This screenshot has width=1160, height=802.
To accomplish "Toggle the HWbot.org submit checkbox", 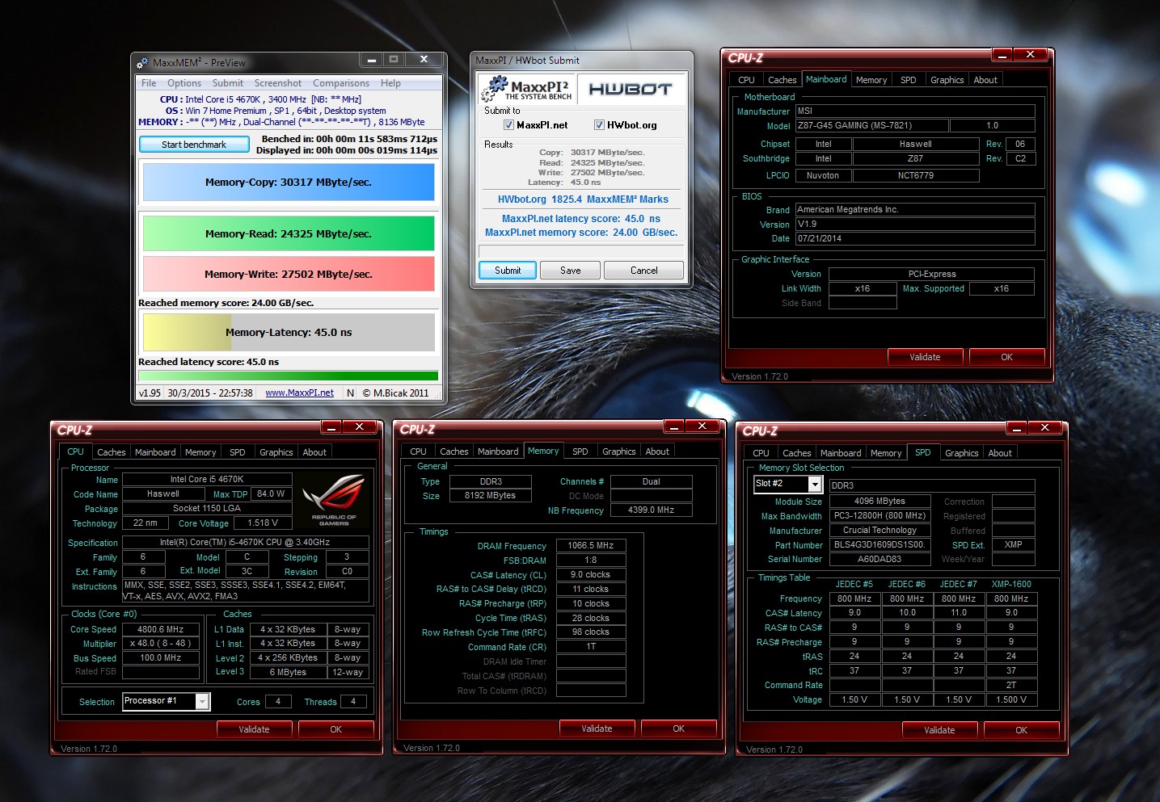I will pyautogui.click(x=599, y=125).
